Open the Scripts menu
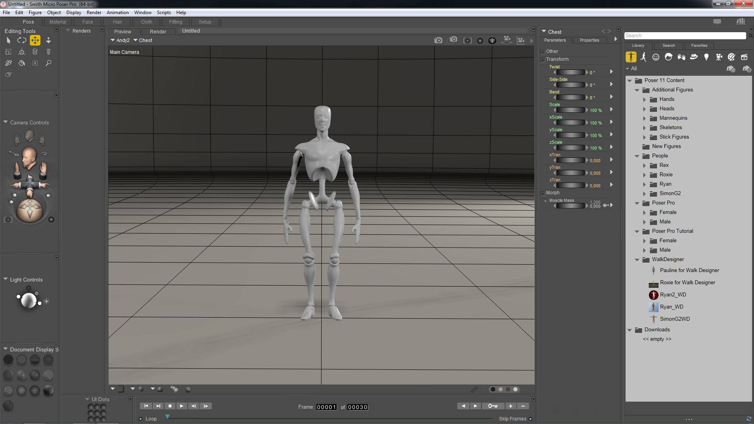The image size is (754, 424). point(164,13)
